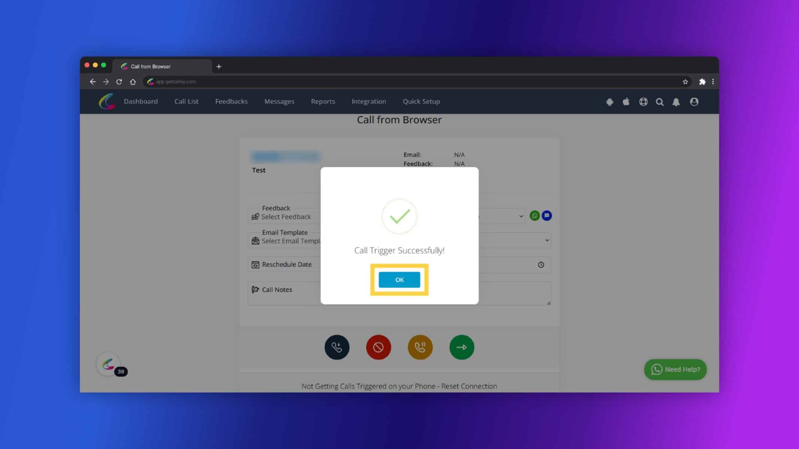The width and height of the screenshot is (799, 449).
Task: Expand the Select Email Template dropdown
Action: (x=547, y=240)
